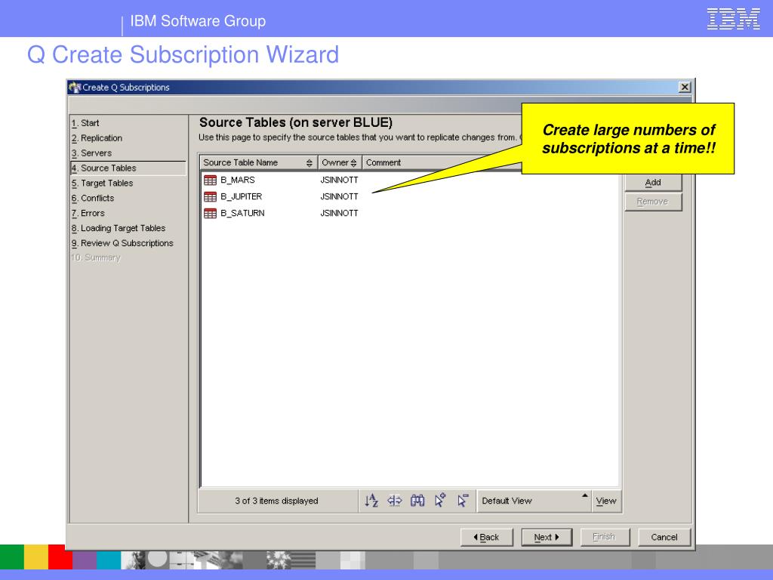Select step 4. Source Tables
This screenshot has width=773, height=580.
[128, 168]
